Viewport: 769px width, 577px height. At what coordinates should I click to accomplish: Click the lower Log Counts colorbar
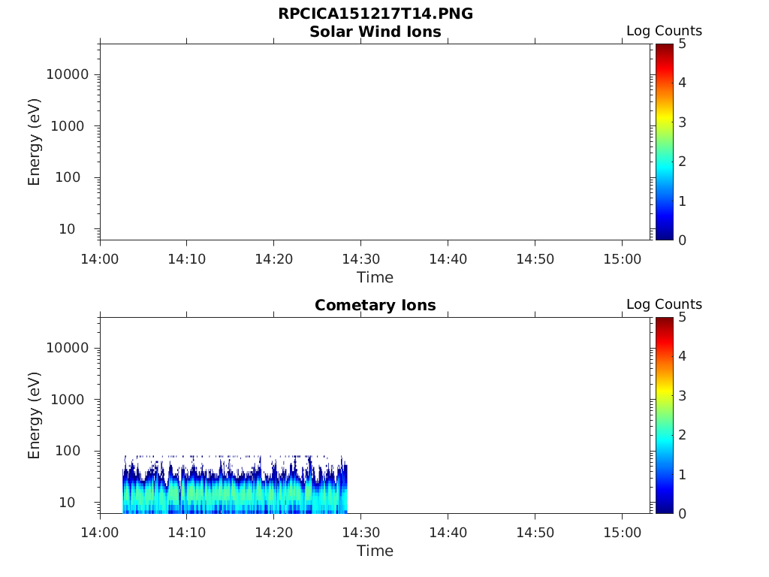tap(665, 415)
